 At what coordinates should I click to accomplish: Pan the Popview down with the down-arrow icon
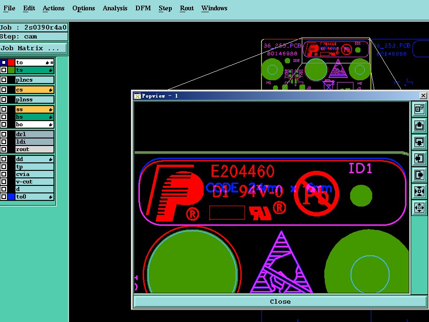coord(419,142)
